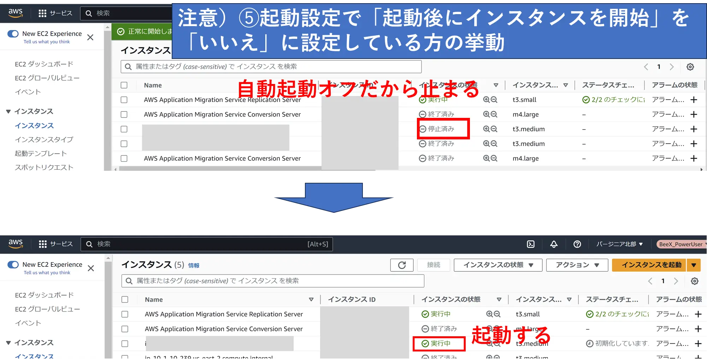Viewport: 707px width, 361px height.
Task: Collapse インスタンス section in lower sidebar
Action: 8,343
